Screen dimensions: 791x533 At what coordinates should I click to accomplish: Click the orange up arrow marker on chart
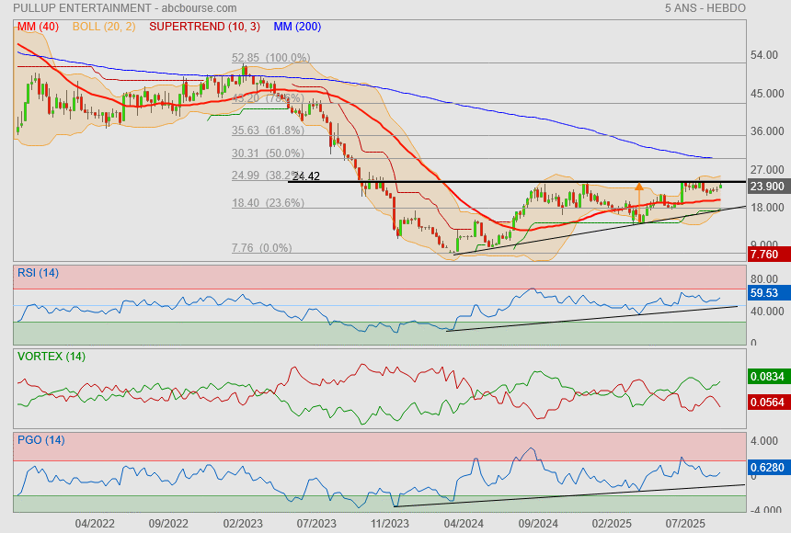click(639, 187)
